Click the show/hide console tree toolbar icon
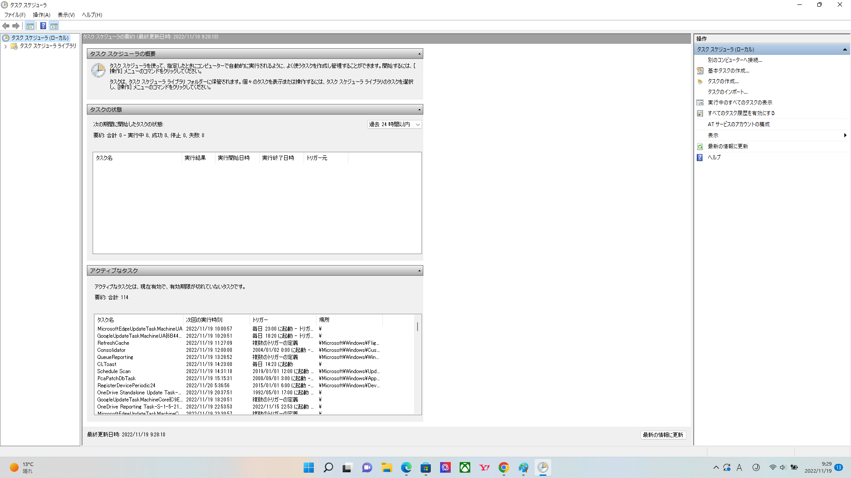The width and height of the screenshot is (851, 478). point(30,26)
